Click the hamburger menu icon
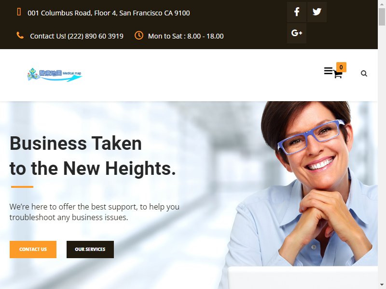The width and height of the screenshot is (386, 289). [328, 71]
